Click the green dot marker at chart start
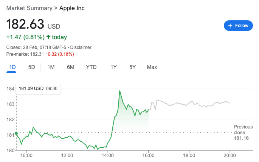259x162 pixels. point(16,134)
